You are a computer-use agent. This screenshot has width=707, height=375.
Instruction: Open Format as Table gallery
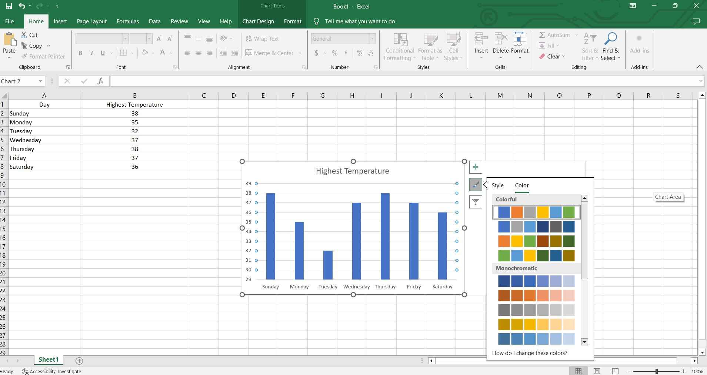(430, 47)
